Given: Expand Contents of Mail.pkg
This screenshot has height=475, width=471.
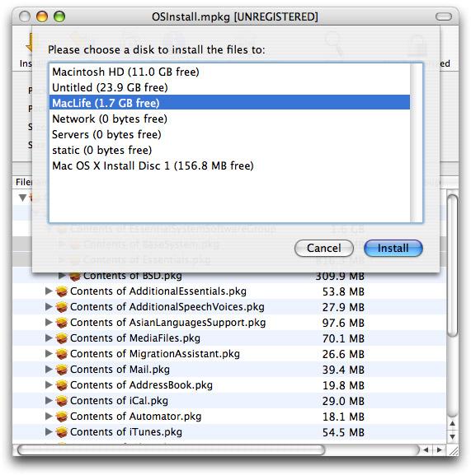Looking at the screenshot, I should click(49, 370).
